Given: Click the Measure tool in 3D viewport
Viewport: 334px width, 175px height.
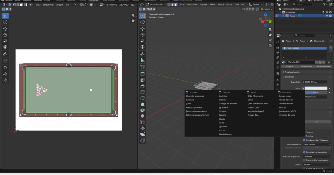Looking at the screenshot, I should (x=143, y=60).
